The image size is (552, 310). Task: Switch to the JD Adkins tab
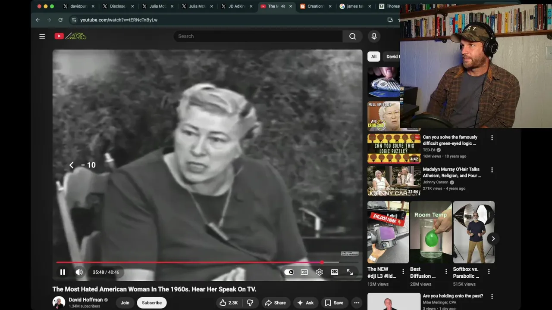pyautogui.click(x=237, y=6)
